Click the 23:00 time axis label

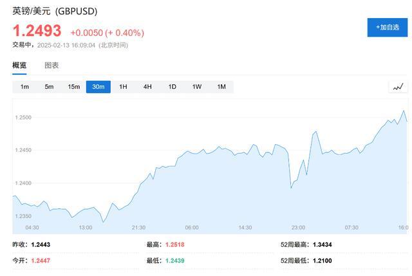[x=298, y=227]
